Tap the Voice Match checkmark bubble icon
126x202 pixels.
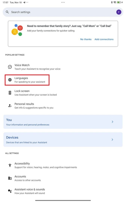point(10,67)
